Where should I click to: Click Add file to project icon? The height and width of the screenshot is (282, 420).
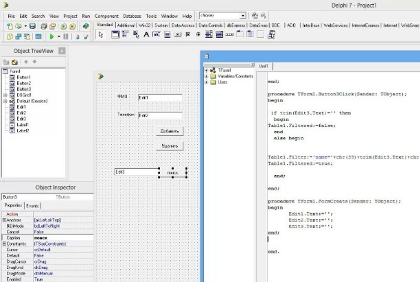[x=63, y=26]
